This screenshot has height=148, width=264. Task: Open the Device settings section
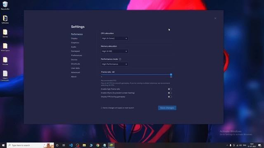pos(74,60)
